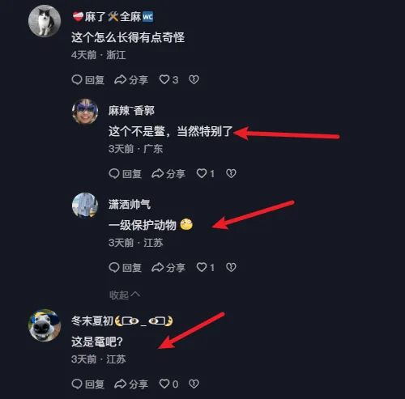Open username 麻辣香郭 profile link

point(131,111)
